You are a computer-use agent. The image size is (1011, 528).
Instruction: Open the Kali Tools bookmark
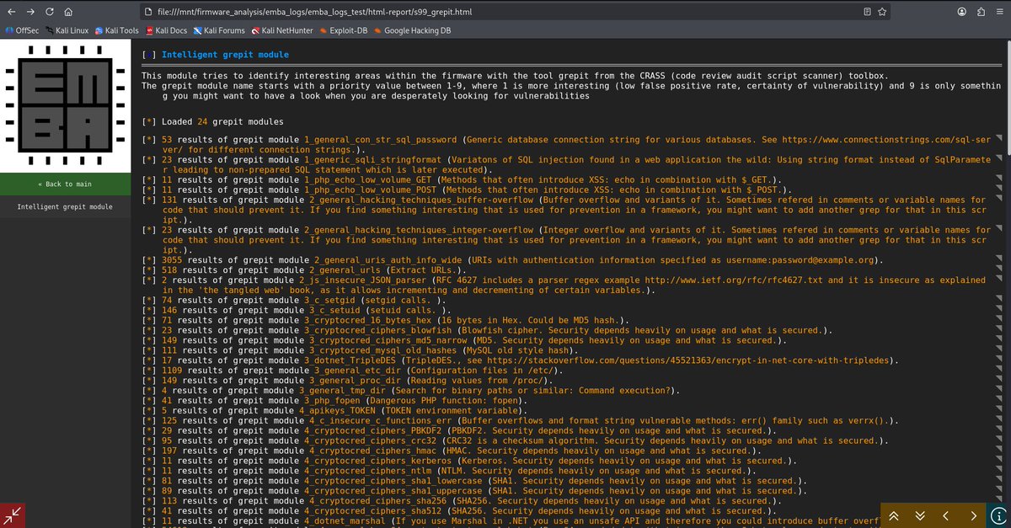coord(115,30)
